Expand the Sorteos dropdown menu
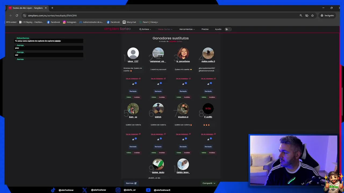The width and height of the screenshot is (344, 193). click(145, 29)
